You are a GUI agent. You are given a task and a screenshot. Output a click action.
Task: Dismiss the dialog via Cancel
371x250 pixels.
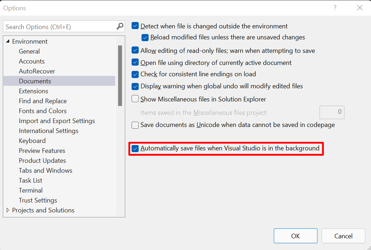[x=343, y=236]
